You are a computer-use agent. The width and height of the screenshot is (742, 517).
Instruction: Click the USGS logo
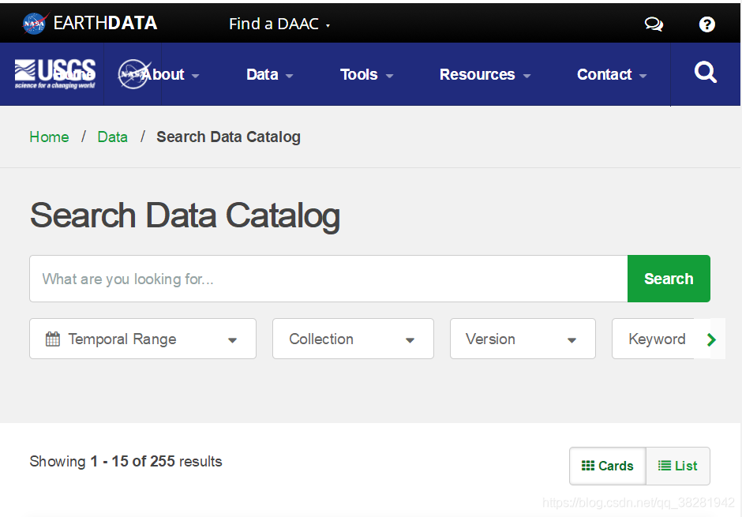(55, 73)
